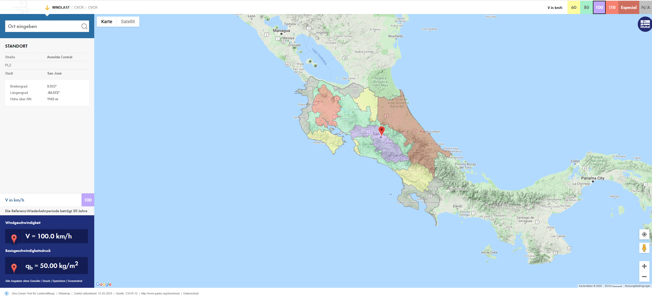Open the Datenschutz link
Image resolution: width=652 pixels, height=299 pixels.
coord(191,293)
